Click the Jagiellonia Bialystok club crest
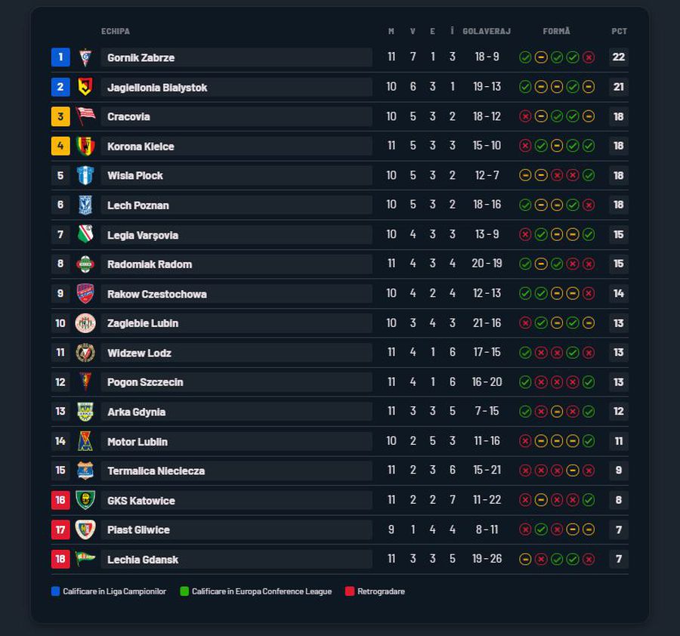Image resolution: width=680 pixels, height=636 pixels. click(85, 87)
